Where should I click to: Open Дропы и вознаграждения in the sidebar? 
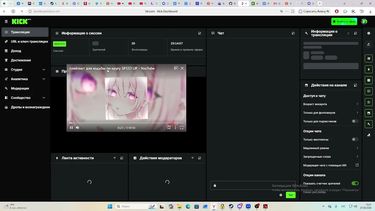[26, 107]
